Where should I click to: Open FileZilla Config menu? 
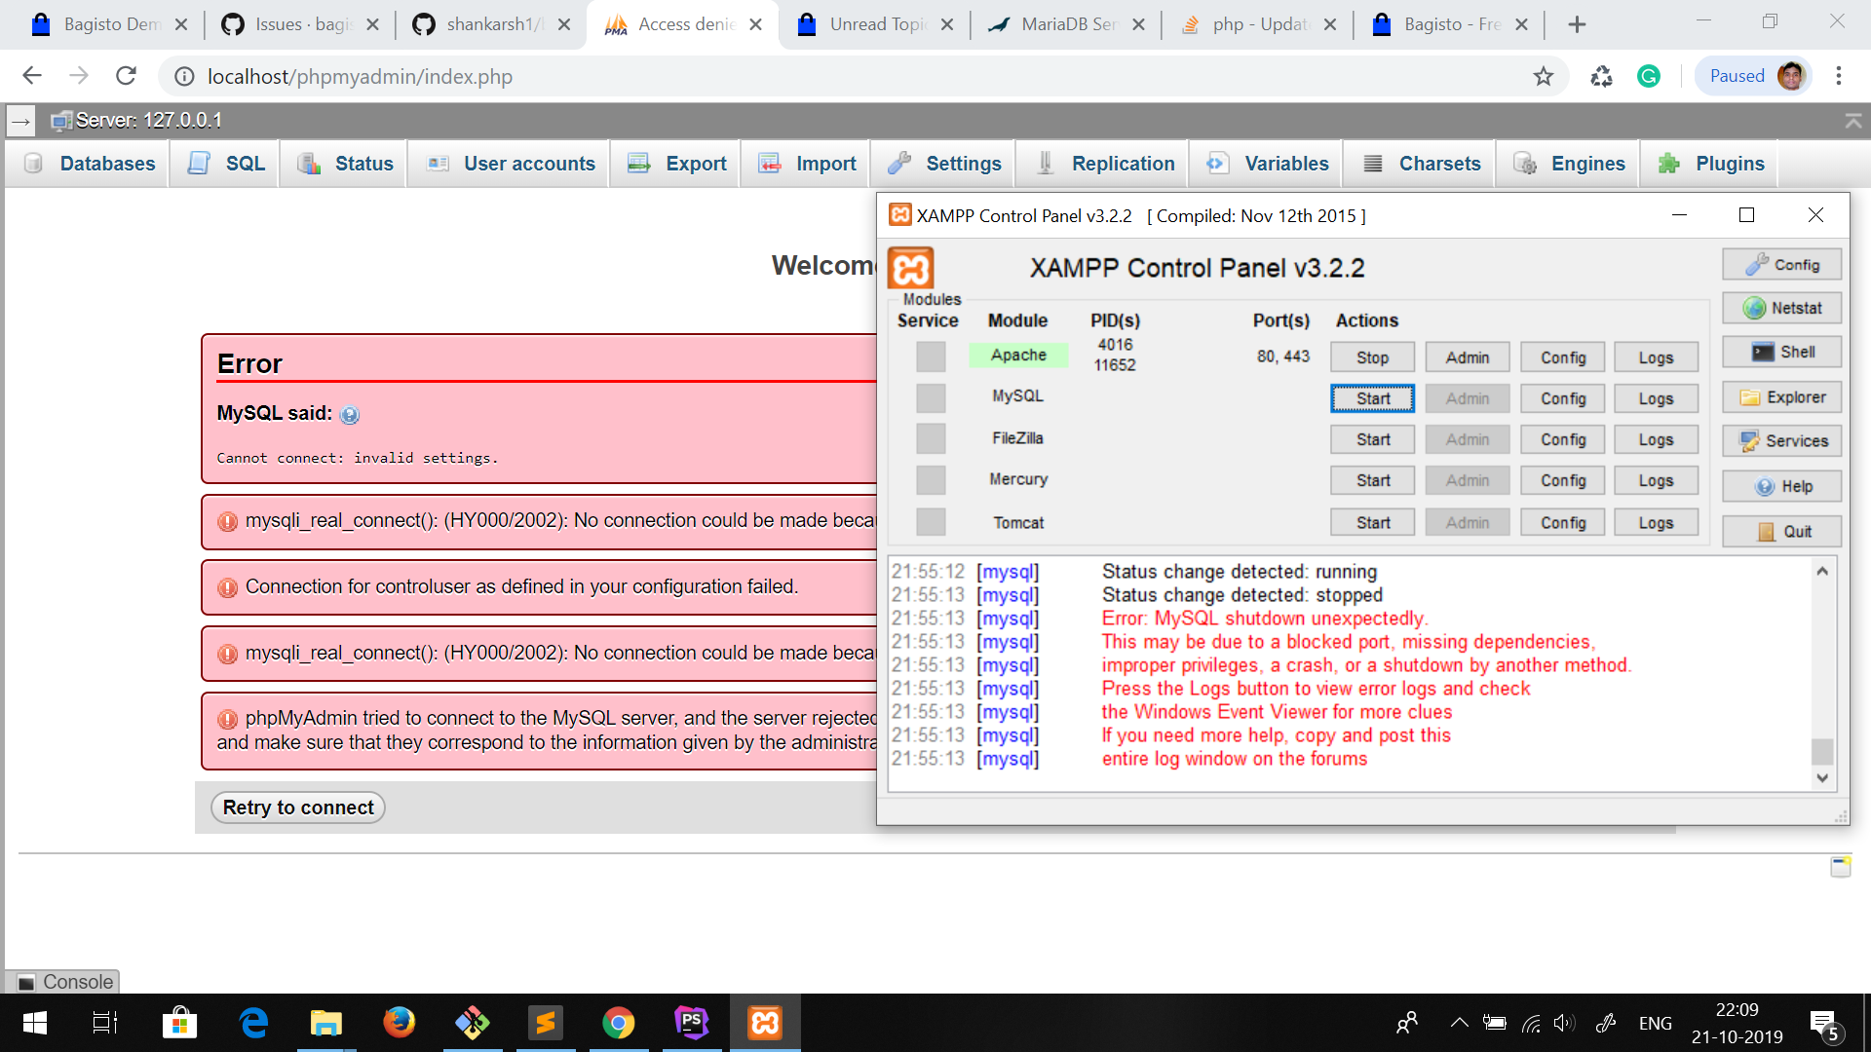1563,440
